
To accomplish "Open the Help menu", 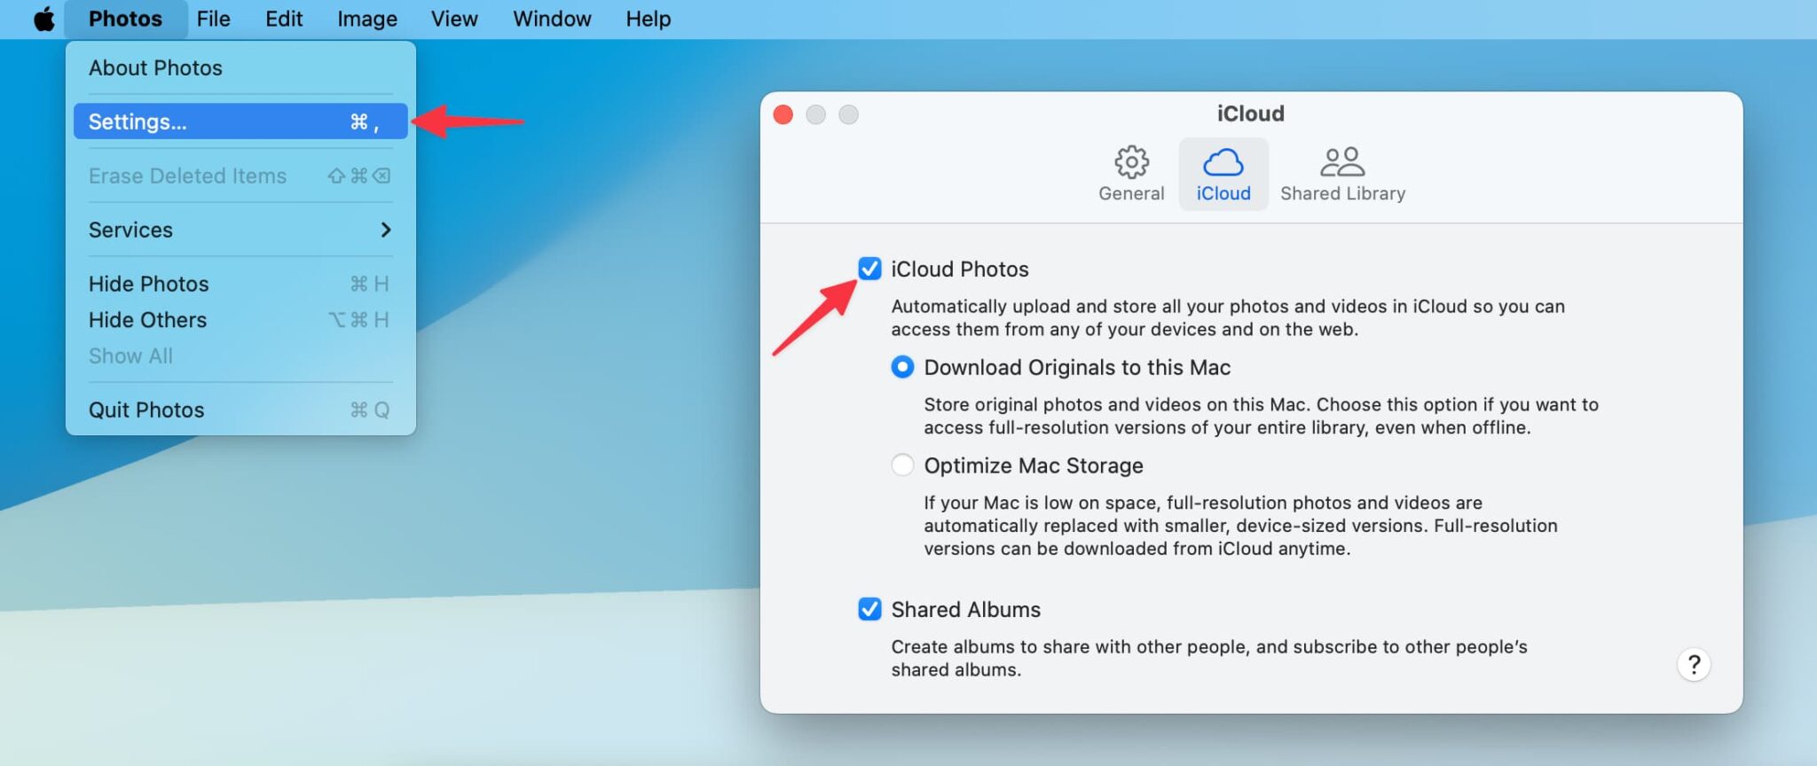I will (648, 19).
